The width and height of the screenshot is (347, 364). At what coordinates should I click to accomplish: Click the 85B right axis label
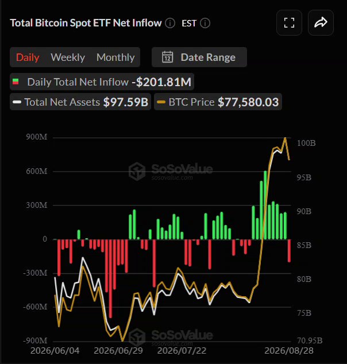click(304, 245)
